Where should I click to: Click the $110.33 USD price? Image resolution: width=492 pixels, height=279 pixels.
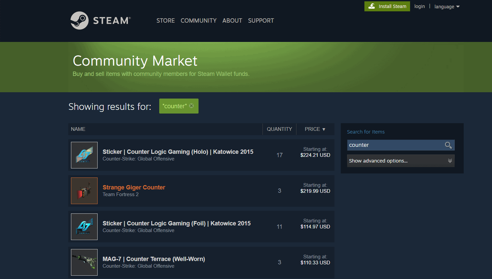pos(315,263)
